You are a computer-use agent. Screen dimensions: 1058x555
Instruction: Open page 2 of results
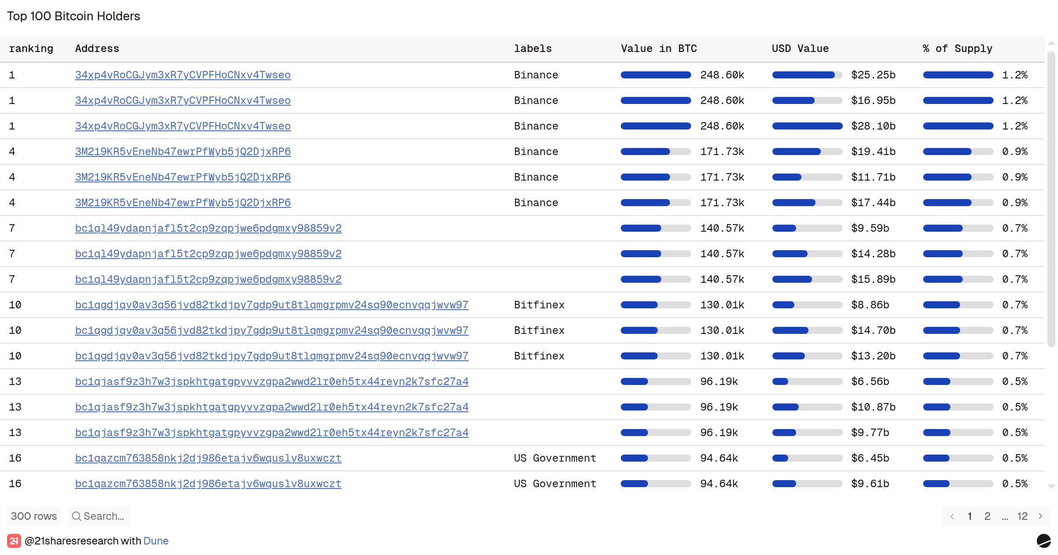click(987, 516)
